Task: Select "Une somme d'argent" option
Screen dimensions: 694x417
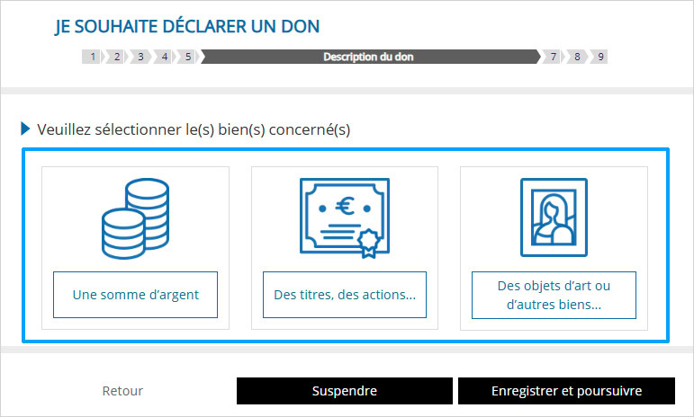Action: 135,295
